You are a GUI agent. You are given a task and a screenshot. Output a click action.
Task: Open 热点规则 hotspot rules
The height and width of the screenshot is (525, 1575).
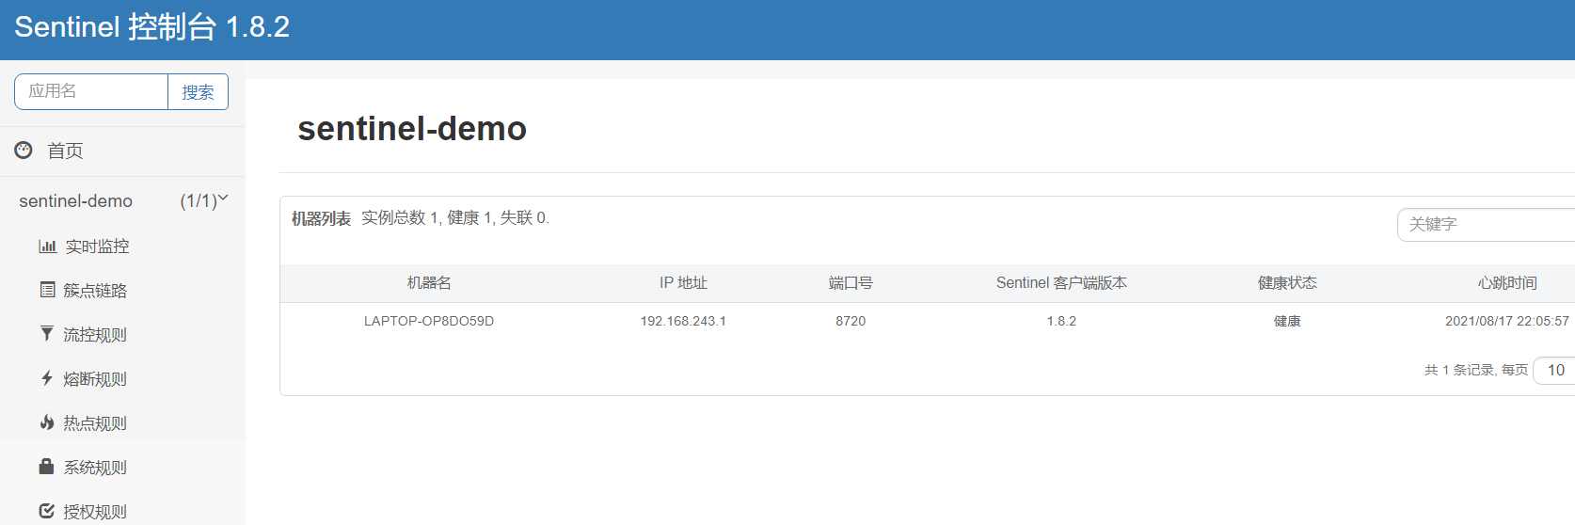[x=95, y=423]
